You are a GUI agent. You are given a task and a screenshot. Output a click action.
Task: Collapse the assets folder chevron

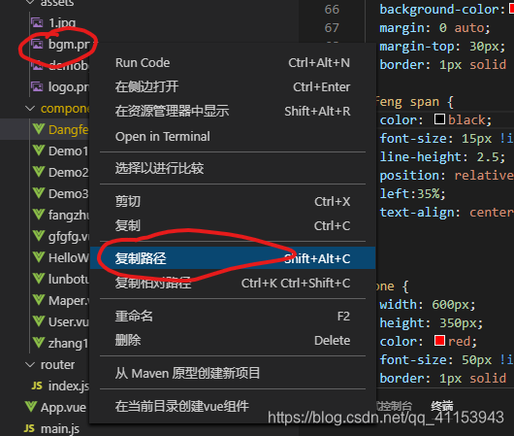(30, 3)
